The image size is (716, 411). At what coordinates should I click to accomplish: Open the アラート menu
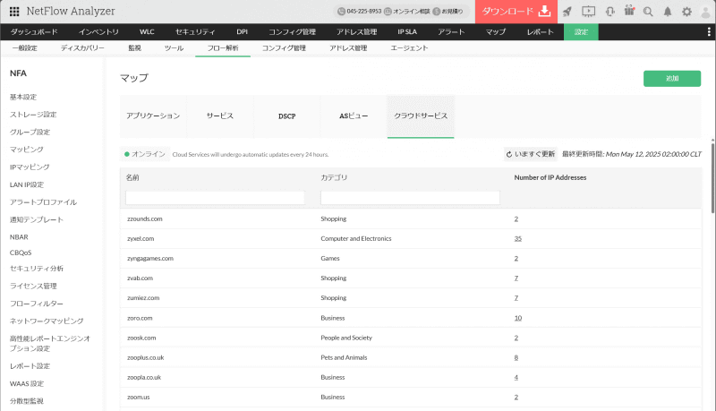tap(451, 32)
